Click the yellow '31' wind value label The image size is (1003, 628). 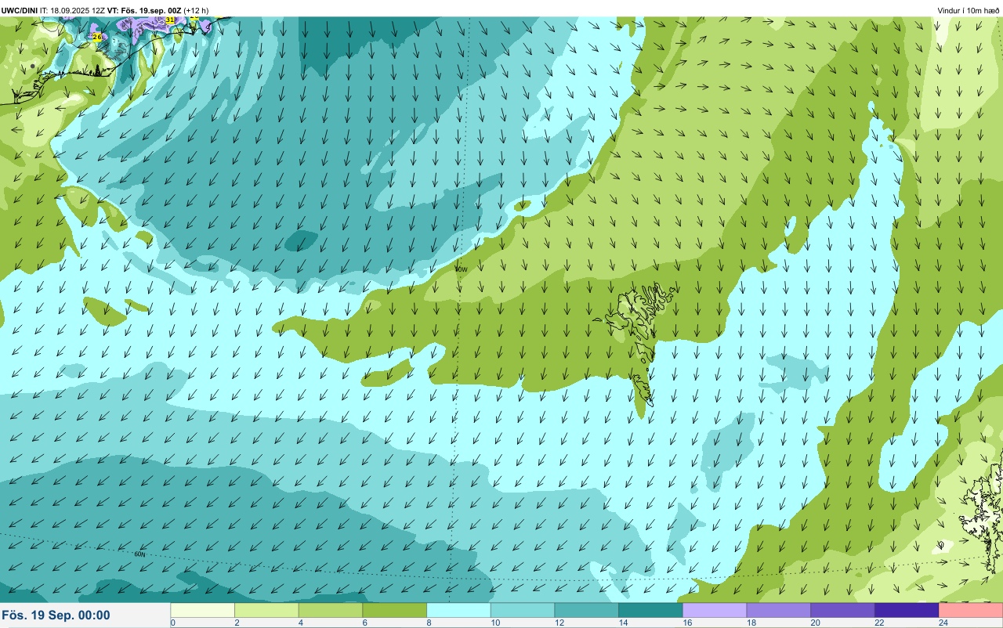point(170,20)
